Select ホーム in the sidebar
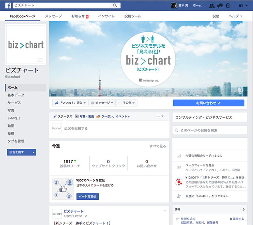 (x=26, y=88)
